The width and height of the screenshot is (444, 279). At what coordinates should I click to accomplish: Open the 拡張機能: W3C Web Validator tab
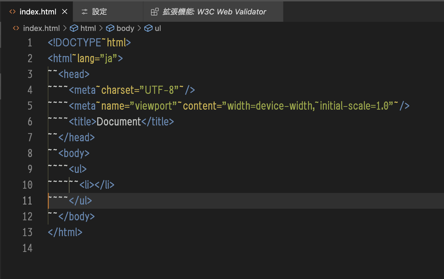click(214, 12)
